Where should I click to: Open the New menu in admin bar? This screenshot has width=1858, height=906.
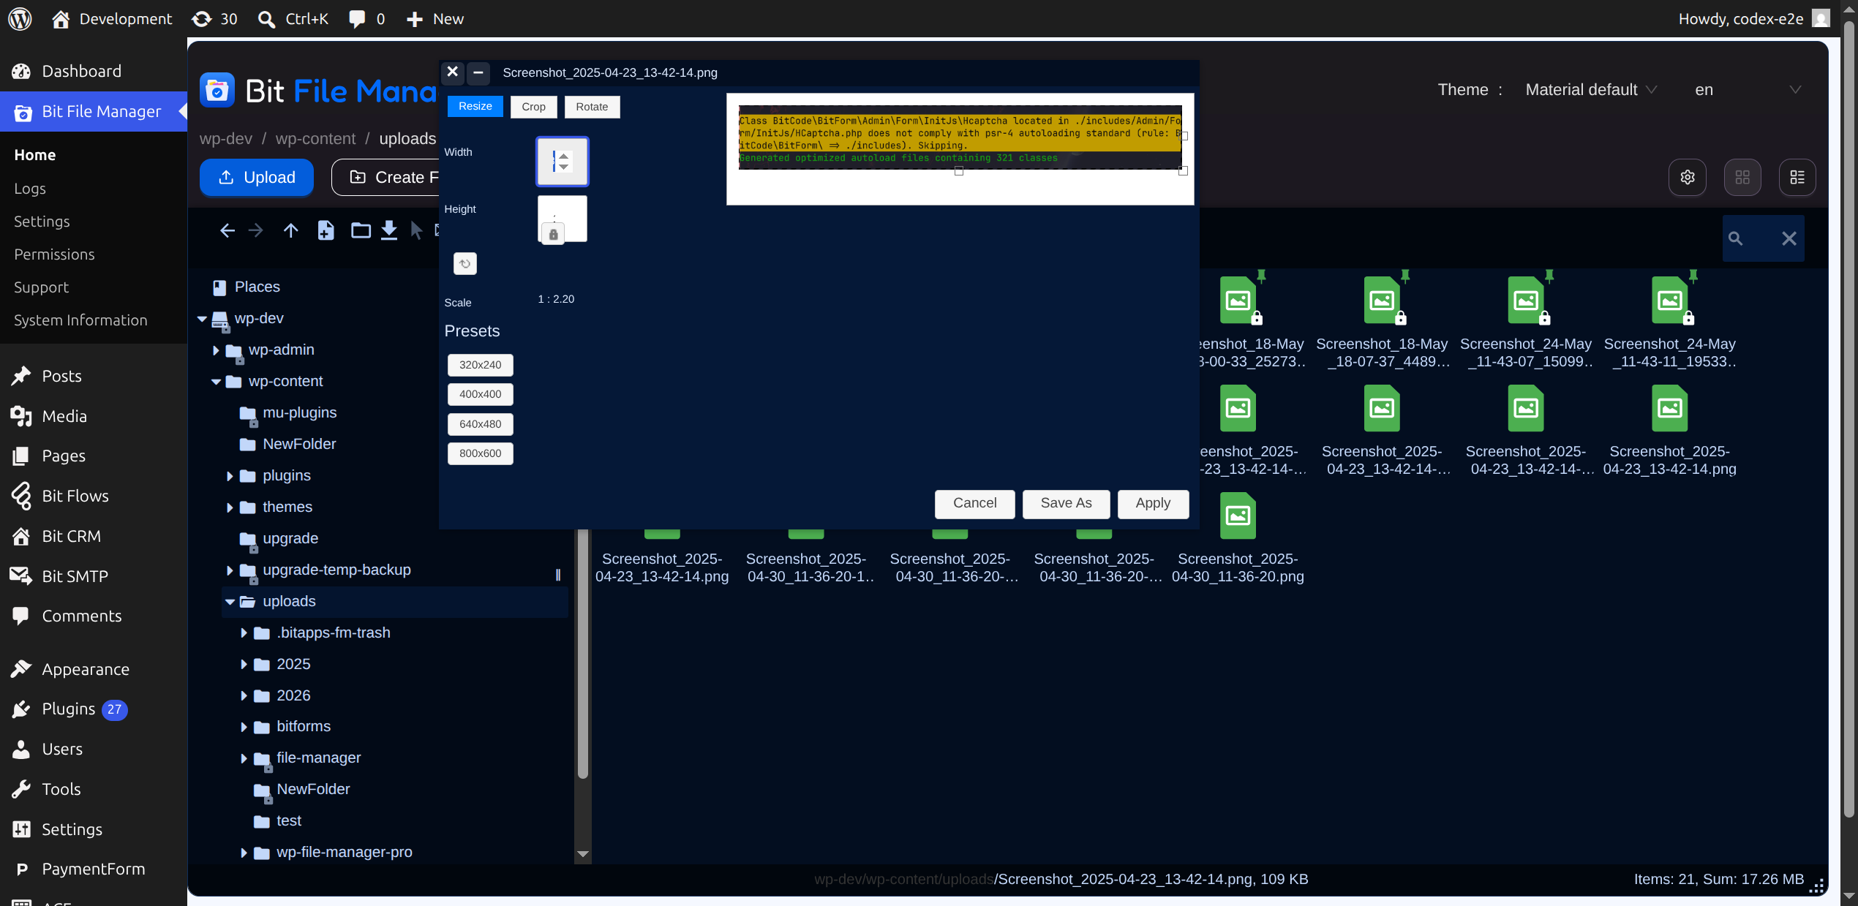point(435,19)
